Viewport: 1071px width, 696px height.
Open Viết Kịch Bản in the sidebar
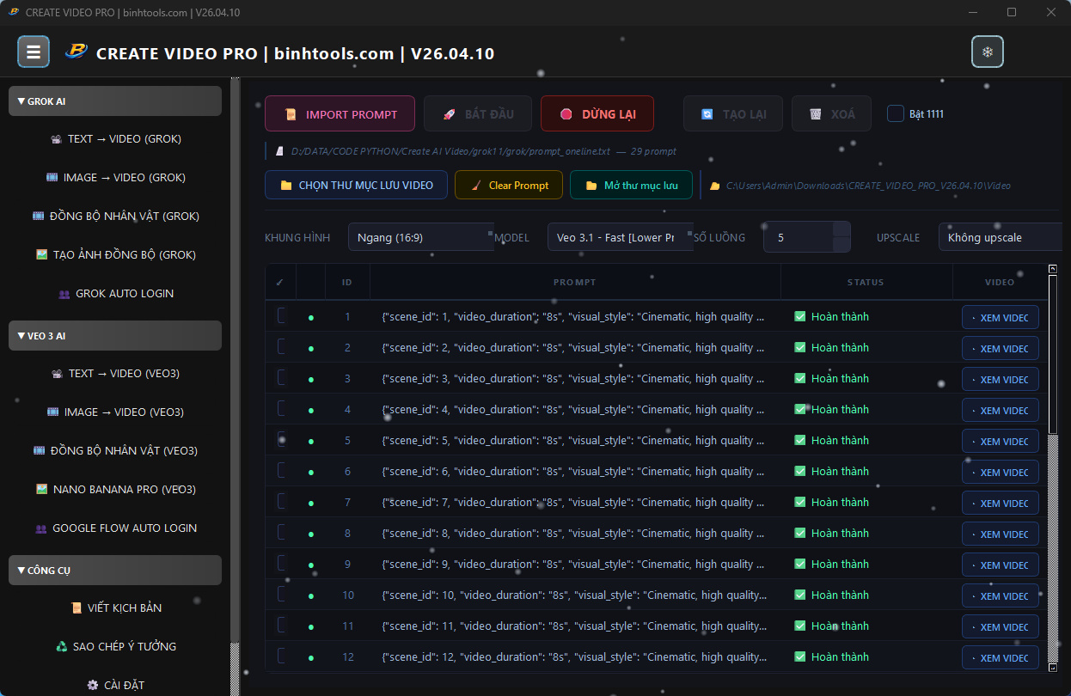(x=115, y=608)
